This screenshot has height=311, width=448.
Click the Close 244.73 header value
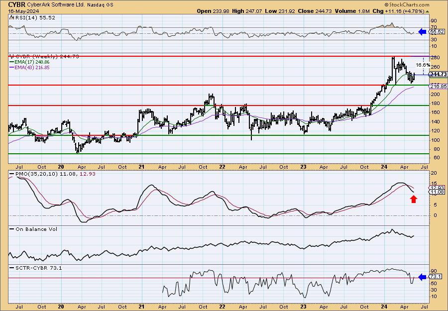coord(315,11)
